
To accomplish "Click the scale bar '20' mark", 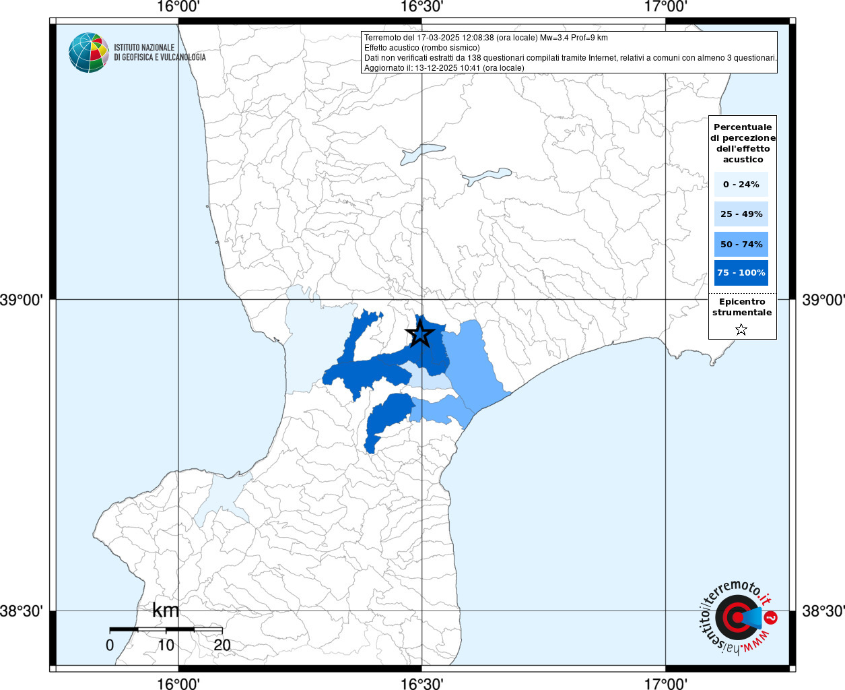I will pos(222,645).
